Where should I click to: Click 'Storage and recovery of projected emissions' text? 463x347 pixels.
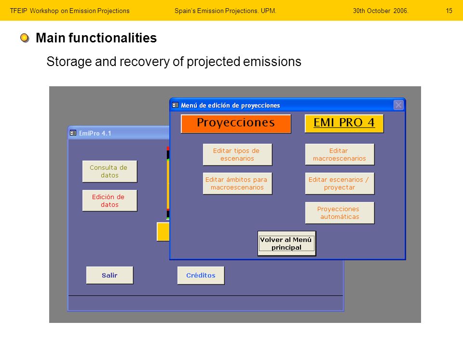click(x=174, y=62)
